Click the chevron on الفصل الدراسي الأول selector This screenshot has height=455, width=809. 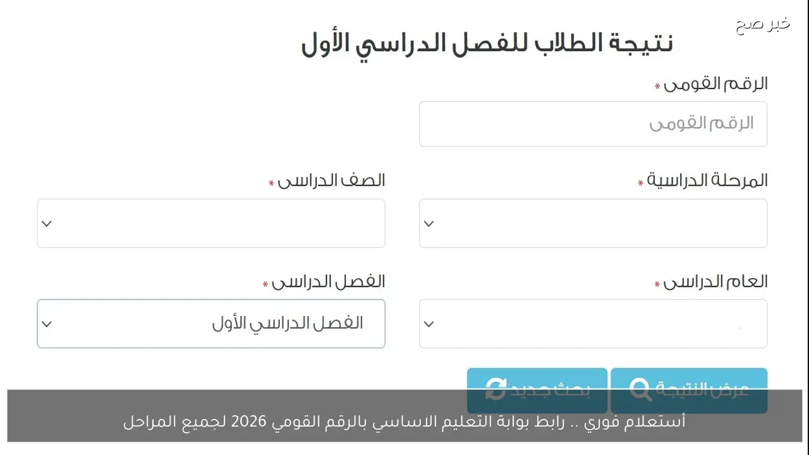tap(46, 324)
